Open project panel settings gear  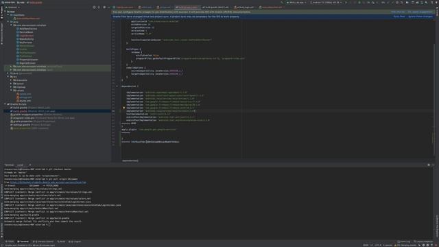[x=104, y=8]
